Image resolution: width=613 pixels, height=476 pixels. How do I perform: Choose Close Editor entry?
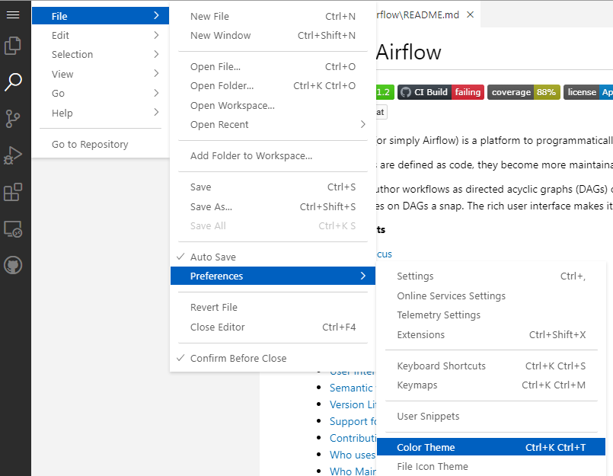click(273, 327)
